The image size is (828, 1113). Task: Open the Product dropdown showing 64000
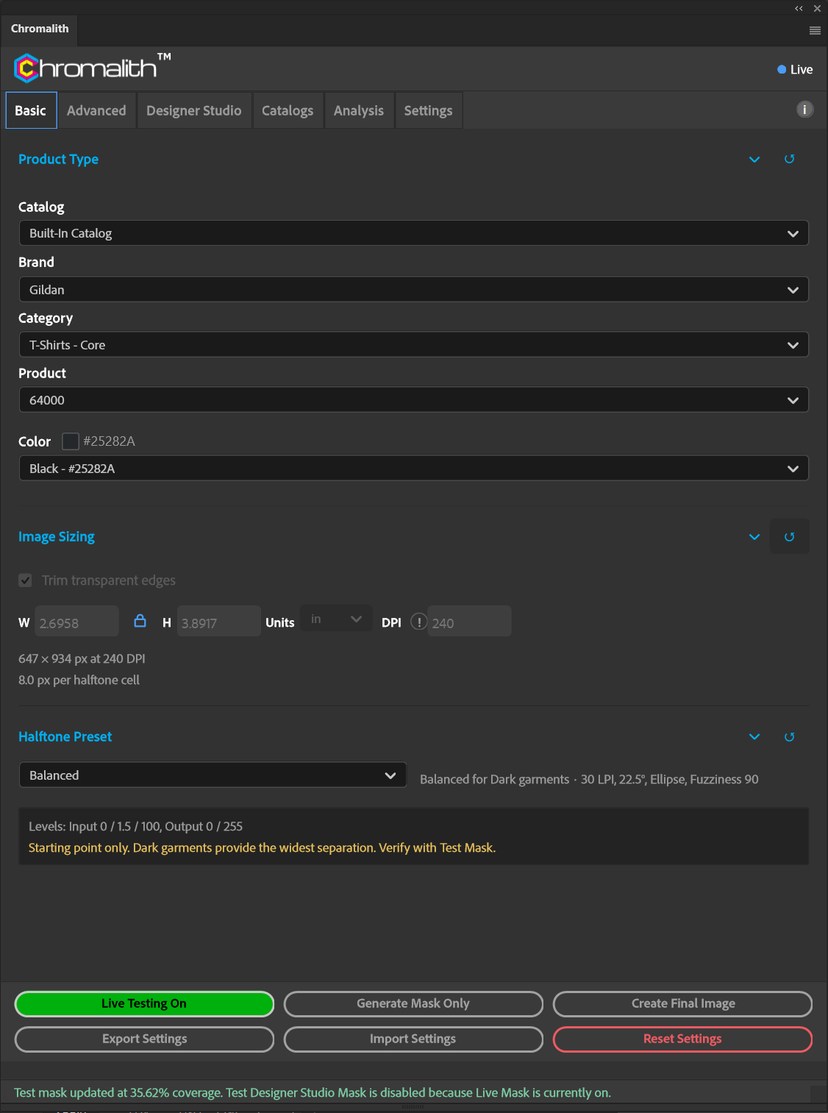pyautogui.click(x=413, y=399)
